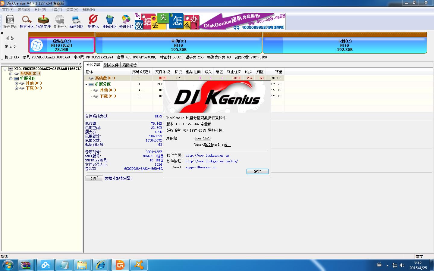This screenshot has height=271, width=434.
Task: Open the 文件(F) menu
Action: (8, 10)
